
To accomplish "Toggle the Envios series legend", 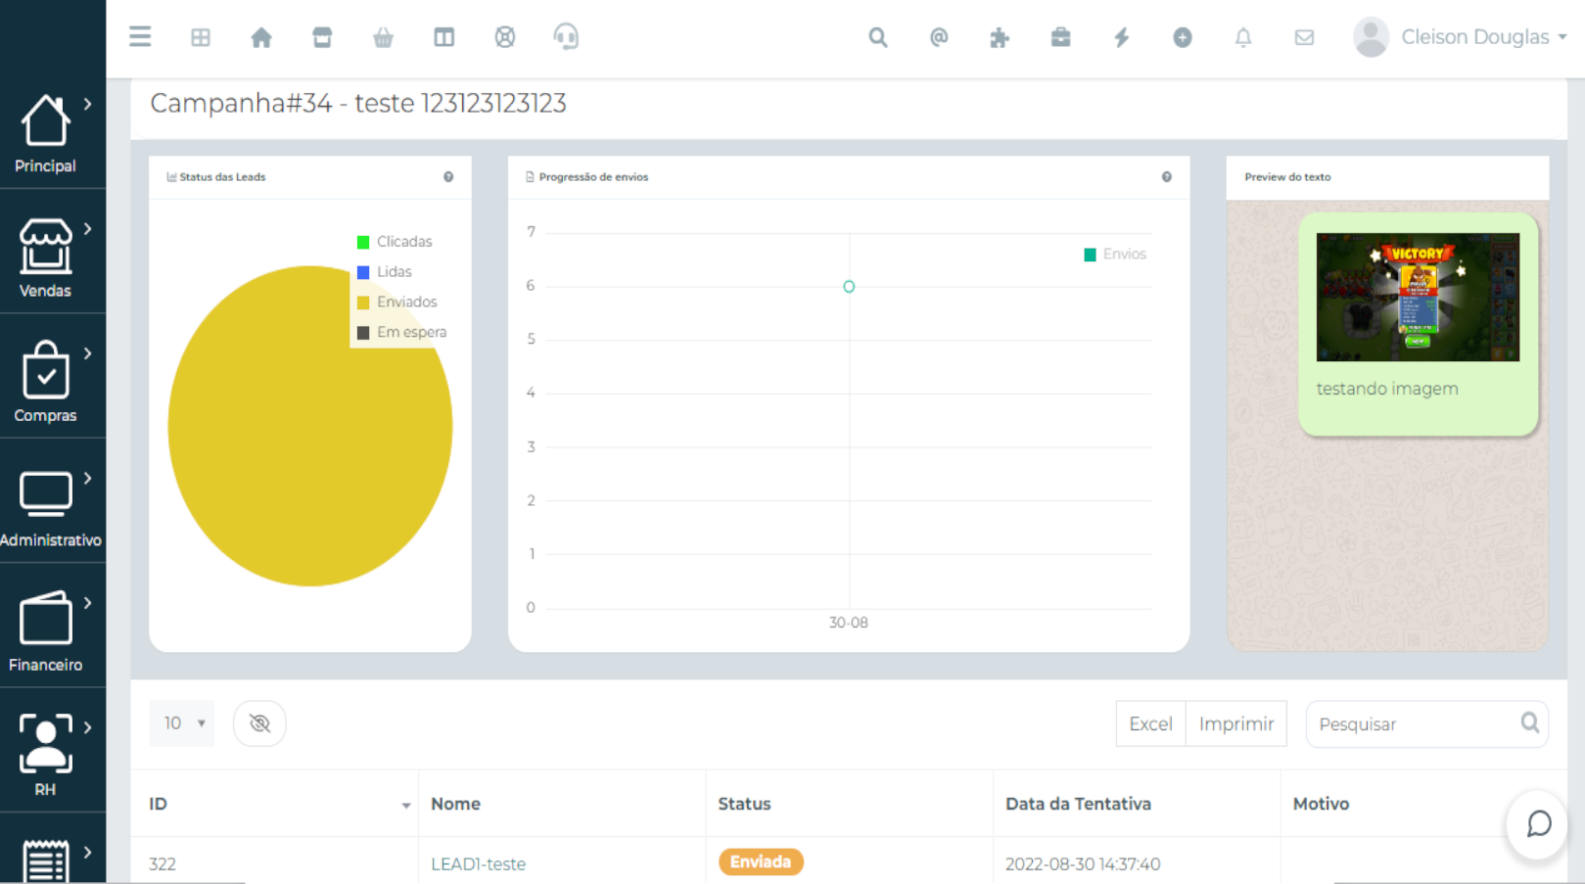I will (x=1115, y=255).
